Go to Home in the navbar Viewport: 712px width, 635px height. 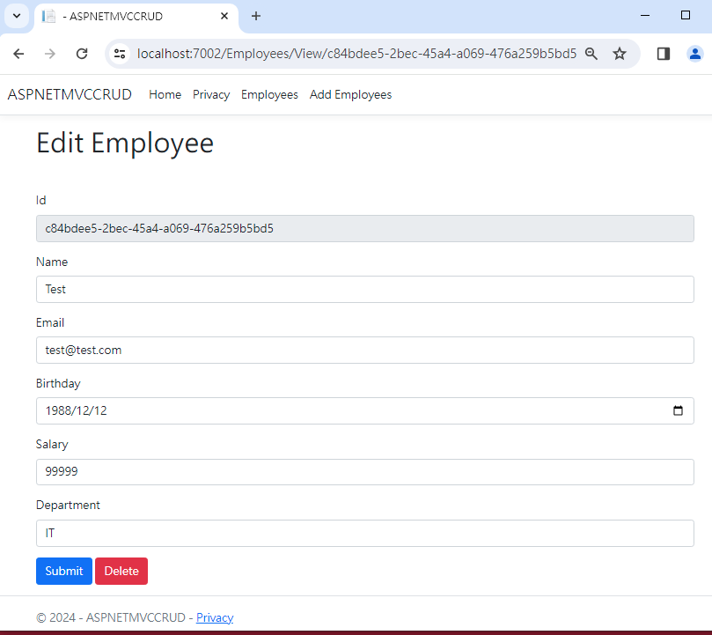[165, 94]
